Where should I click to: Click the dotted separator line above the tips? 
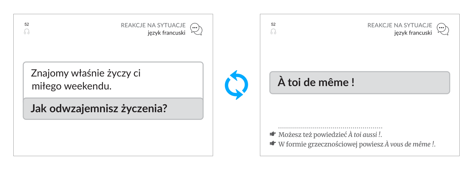point(330,128)
